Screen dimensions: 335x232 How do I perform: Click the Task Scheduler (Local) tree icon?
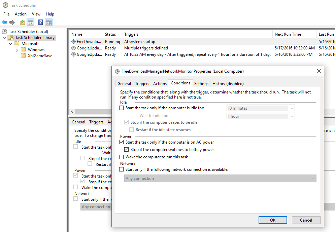point(4,32)
